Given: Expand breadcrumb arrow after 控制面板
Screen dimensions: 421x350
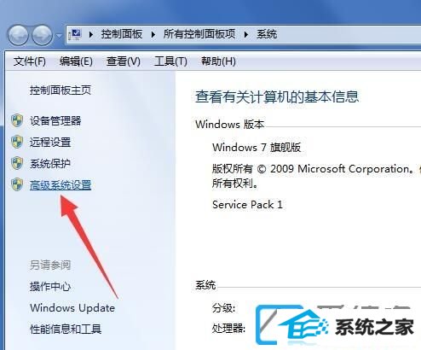Looking at the screenshot, I should (x=153, y=35).
